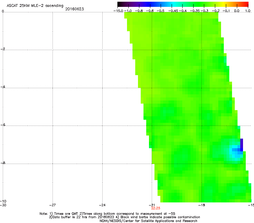This screenshot has width=254, height=223.
Task: Click the note line starting 'Note: 1) Times are GMT'
Action: 107,214
